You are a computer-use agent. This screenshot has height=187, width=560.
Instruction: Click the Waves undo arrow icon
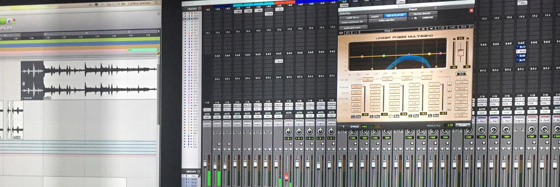pyautogui.click(x=347, y=33)
